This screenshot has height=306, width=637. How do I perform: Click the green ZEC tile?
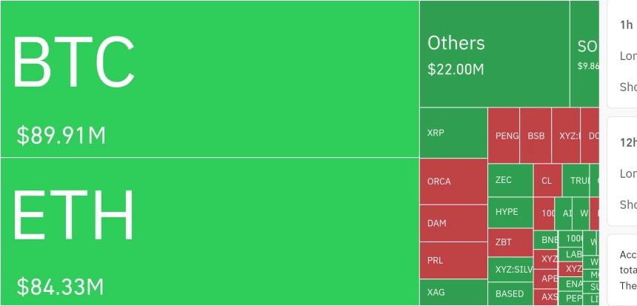tap(510, 180)
